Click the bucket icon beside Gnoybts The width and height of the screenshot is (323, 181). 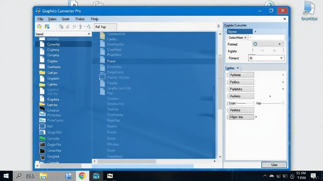click(43, 157)
